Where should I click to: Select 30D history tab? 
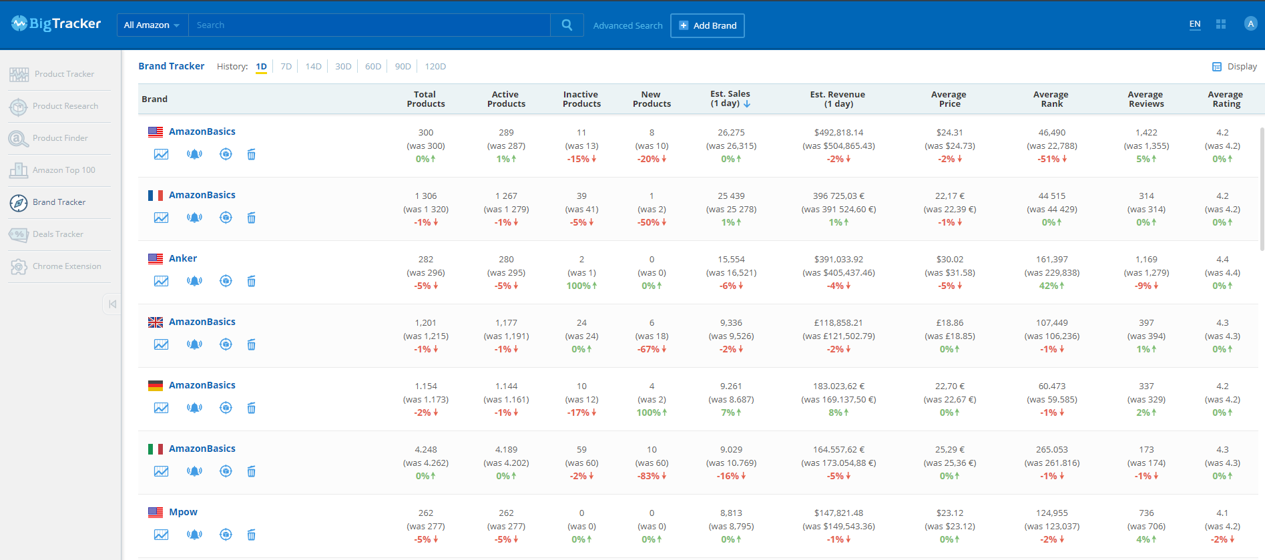(x=343, y=67)
